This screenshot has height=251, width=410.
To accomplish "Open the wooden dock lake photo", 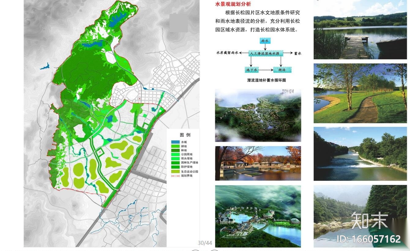I will tap(360, 30).
